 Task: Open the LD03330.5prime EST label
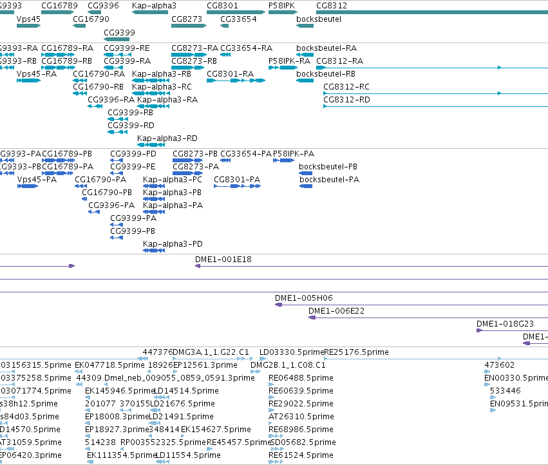(x=292, y=352)
